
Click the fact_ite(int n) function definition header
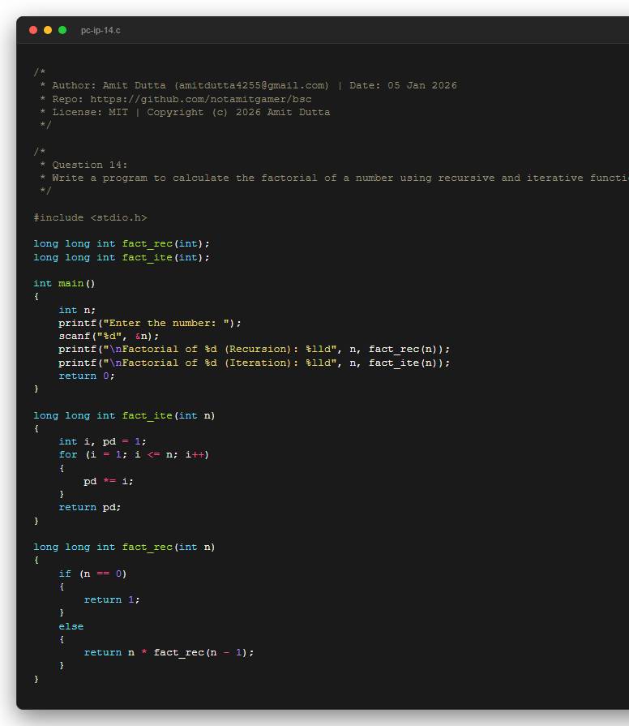click(124, 416)
